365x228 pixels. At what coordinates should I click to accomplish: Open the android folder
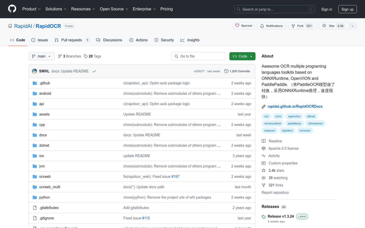pyautogui.click(x=45, y=93)
